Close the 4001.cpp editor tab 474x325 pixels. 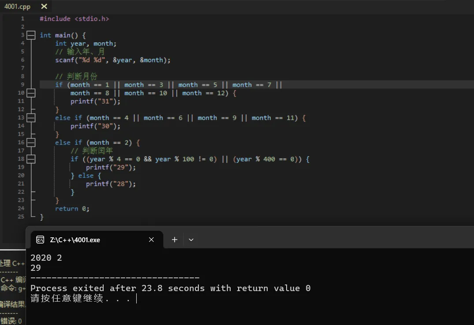[x=44, y=6]
